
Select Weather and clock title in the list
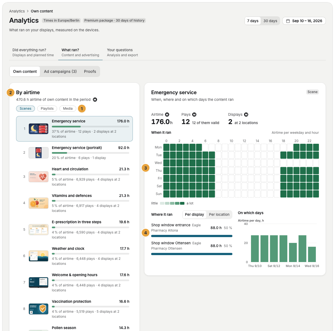68,249
